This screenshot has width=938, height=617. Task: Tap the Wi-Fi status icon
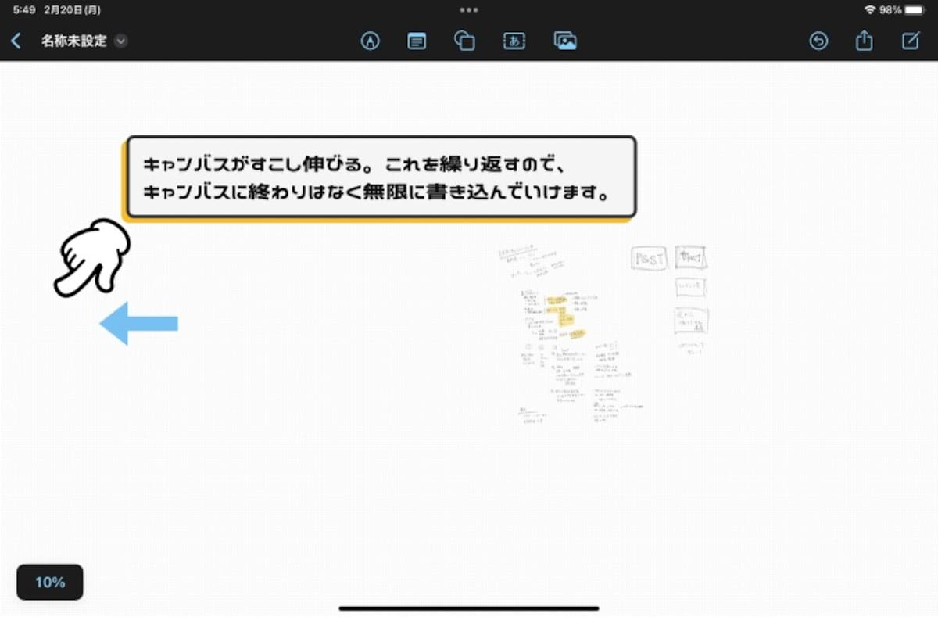[x=870, y=10]
